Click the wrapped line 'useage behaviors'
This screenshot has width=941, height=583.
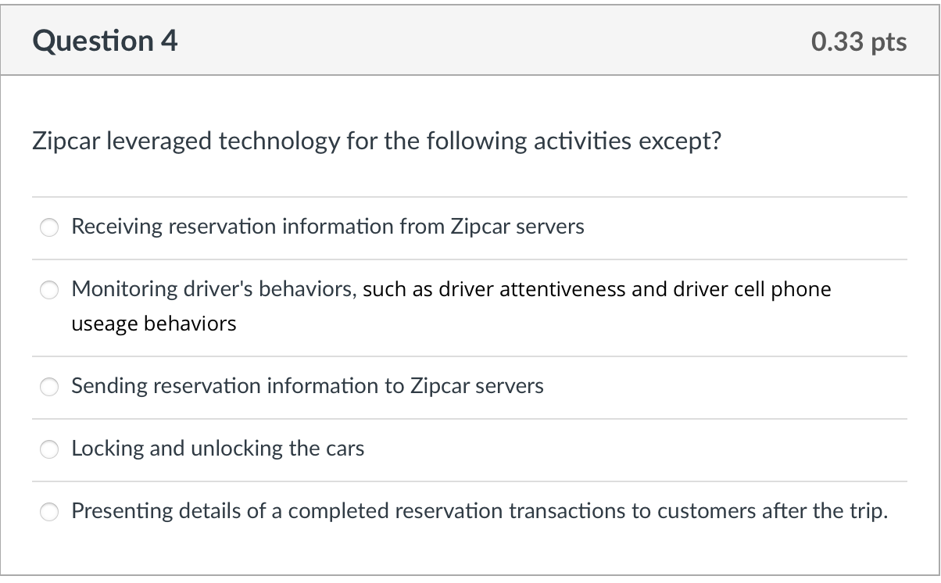154,324
